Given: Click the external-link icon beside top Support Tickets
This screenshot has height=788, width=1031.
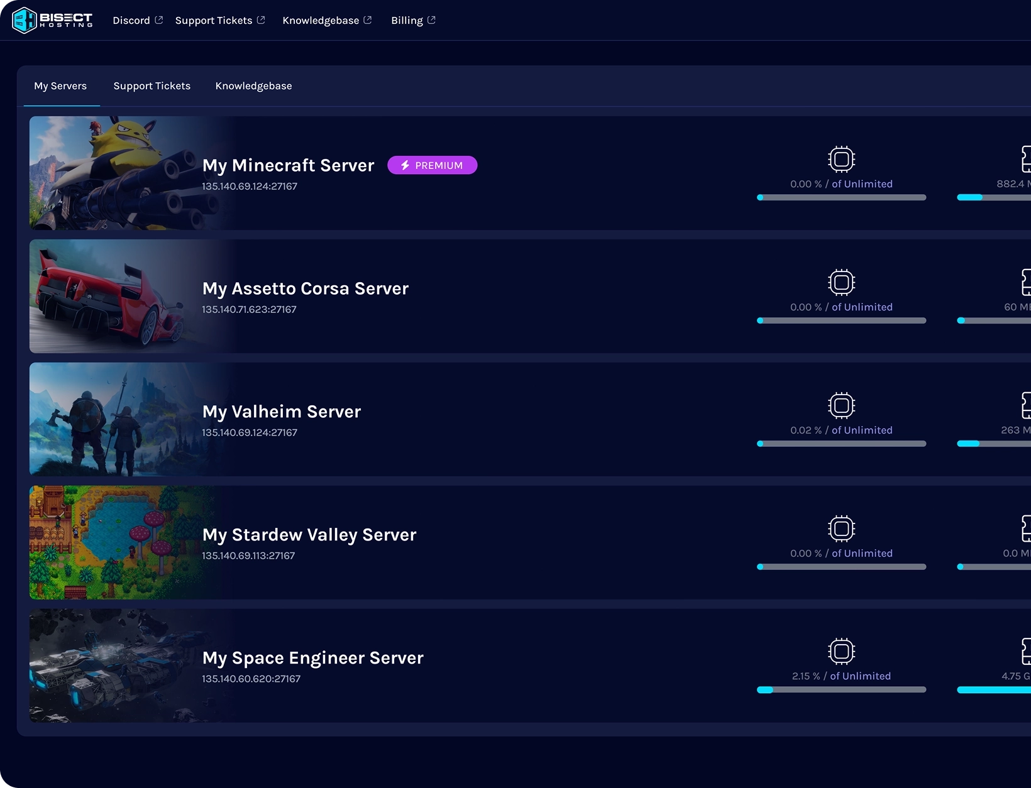Looking at the screenshot, I should [261, 20].
